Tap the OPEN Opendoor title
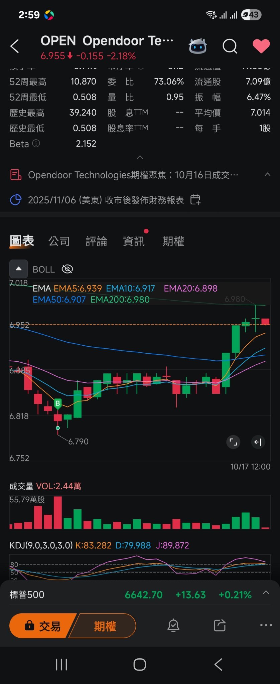Viewport: 280px width, 684px height. [107, 41]
